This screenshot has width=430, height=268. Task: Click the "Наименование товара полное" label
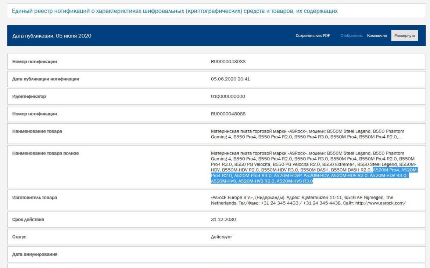(46, 153)
